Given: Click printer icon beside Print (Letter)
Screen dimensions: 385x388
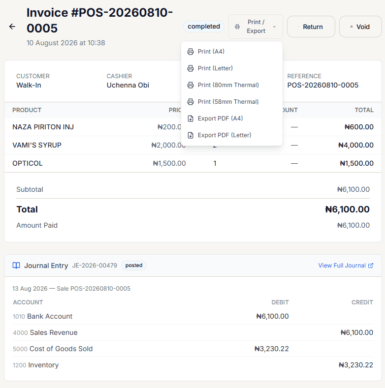Looking at the screenshot, I should [x=190, y=68].
